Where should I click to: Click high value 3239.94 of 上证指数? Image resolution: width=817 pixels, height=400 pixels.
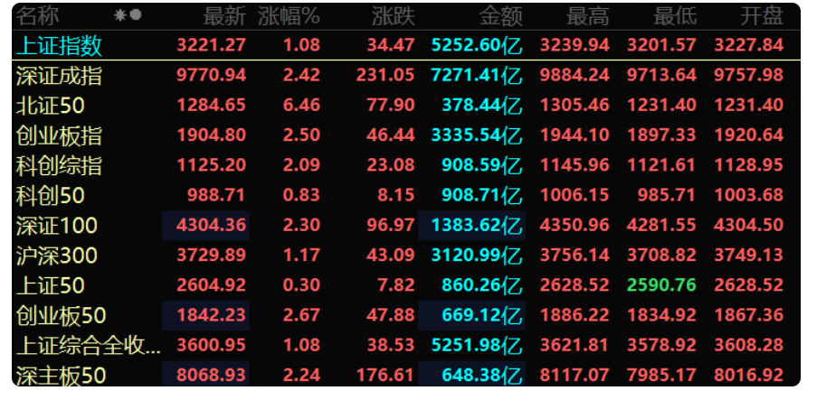click(x=575, y=45)
